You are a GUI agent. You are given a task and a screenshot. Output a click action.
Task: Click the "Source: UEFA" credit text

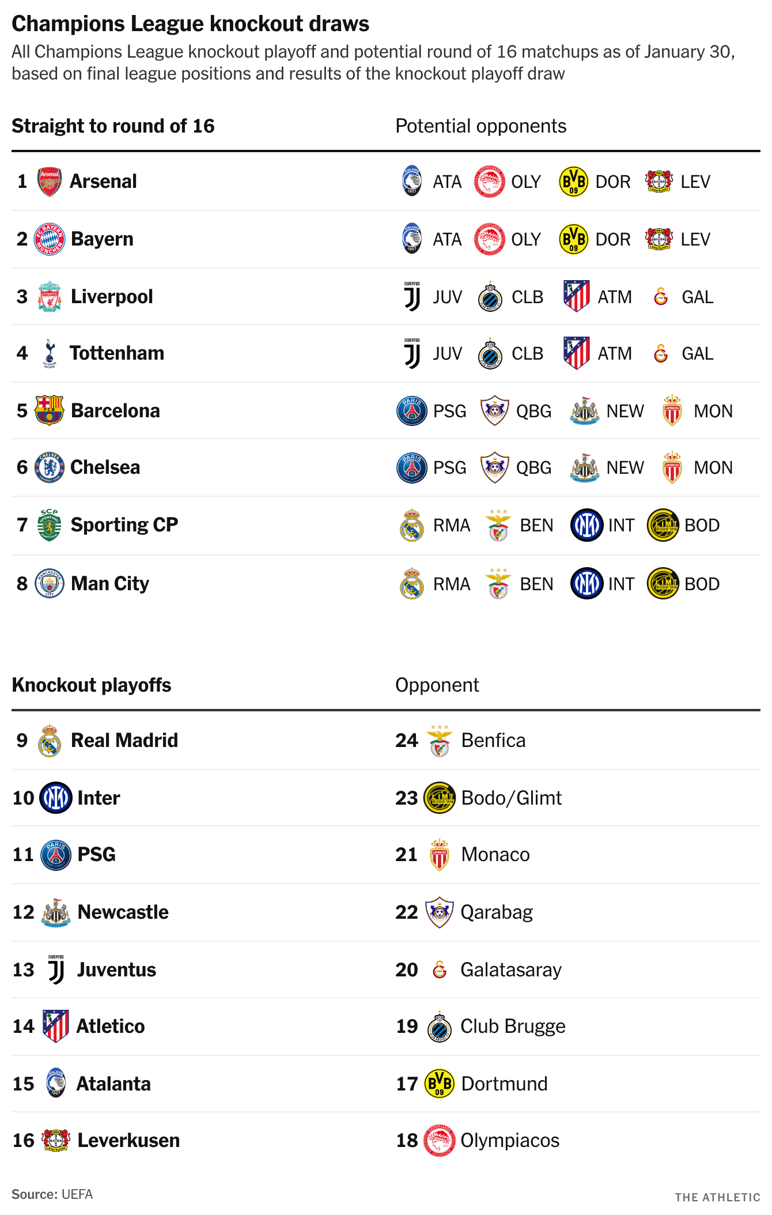[x=52, y=1194]
